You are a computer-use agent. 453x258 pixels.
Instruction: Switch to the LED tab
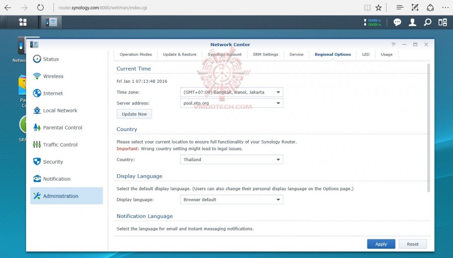(366, 54)
